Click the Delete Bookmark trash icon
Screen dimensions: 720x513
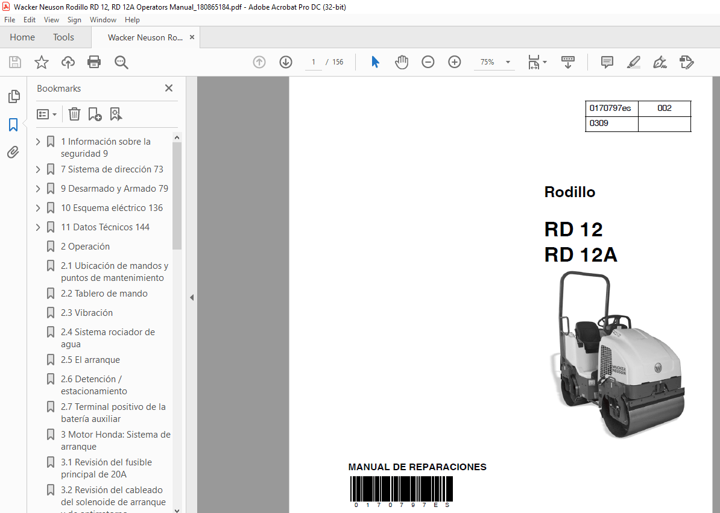[74, 114]
